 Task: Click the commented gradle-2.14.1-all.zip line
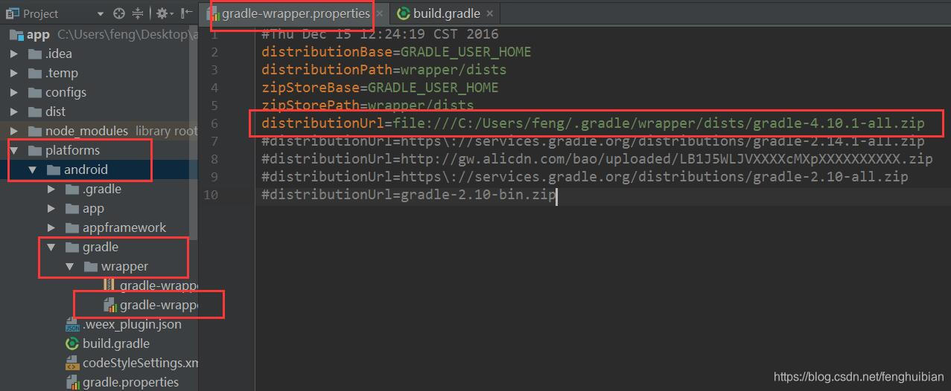[x=592, y=140]
